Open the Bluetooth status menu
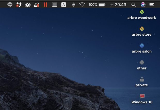Image resolution: width=160 pixels, height=110 pixels. (73, 5)
